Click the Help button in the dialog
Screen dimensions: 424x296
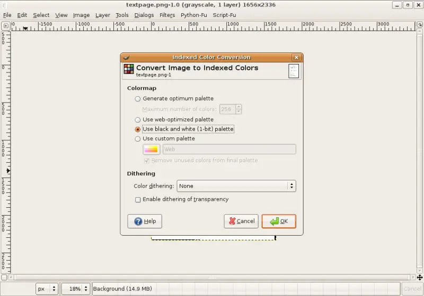coord(145,221)
